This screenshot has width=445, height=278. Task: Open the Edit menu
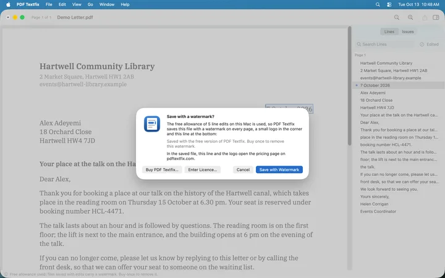pos(62,4)
